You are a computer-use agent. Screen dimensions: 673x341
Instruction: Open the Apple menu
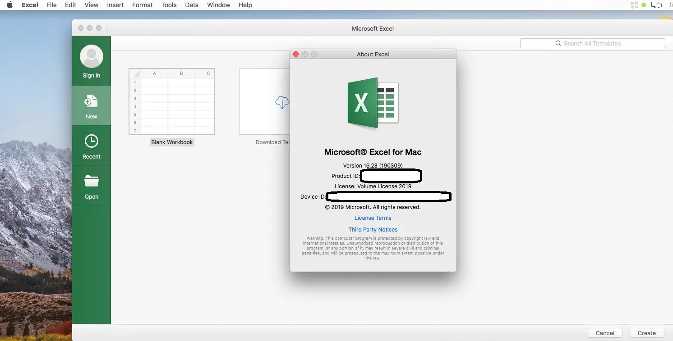tap(9, 5)
